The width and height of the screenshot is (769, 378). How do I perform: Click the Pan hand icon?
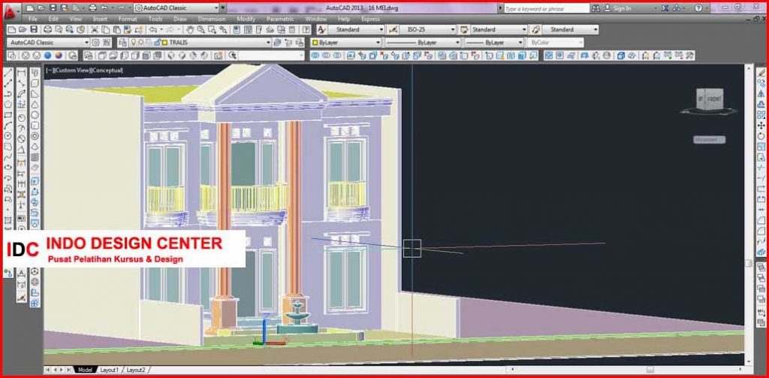188,29
